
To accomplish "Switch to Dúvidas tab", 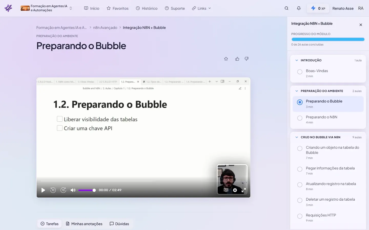I will tap(119, 224).
